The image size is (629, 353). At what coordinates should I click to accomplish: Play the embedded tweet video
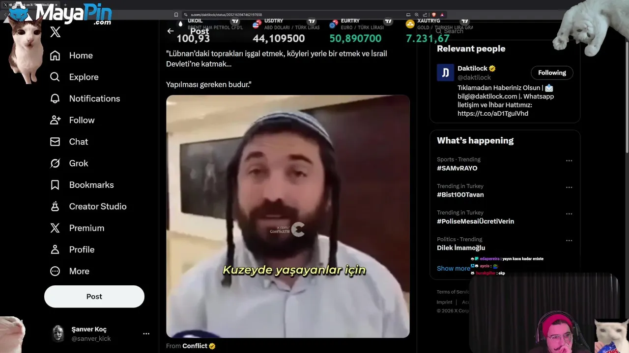click(x=288, y=216)
